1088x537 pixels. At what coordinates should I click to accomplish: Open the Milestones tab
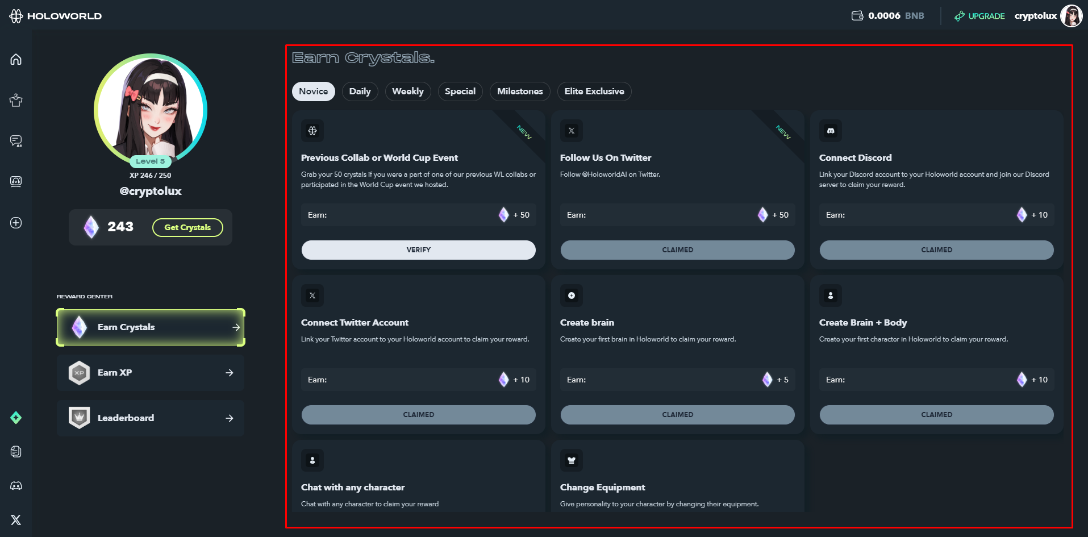(520, 91)
